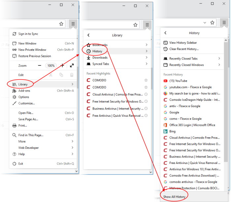Expand the More submenu
Image resolution: width=231 pixels, height=202 pixels.
pyautogui.click(x=43, y=141)
